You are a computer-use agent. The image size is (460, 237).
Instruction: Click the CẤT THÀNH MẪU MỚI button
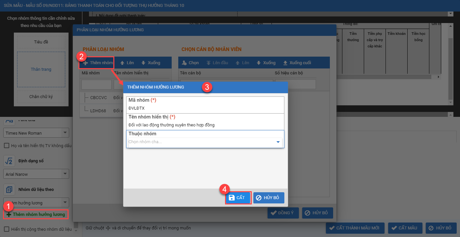click(355, 228)
